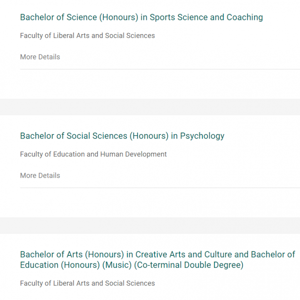The image size is (300, 300).
Task: View More Details for the Psychology programme
Action: [40, 176]
